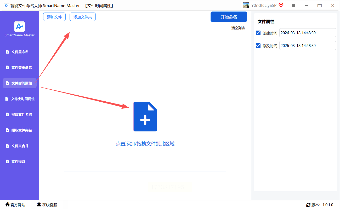Click the file icon beside 文件夹时间属性
The width and height of the screenshot is (340, 209).
tap(7, 99)
